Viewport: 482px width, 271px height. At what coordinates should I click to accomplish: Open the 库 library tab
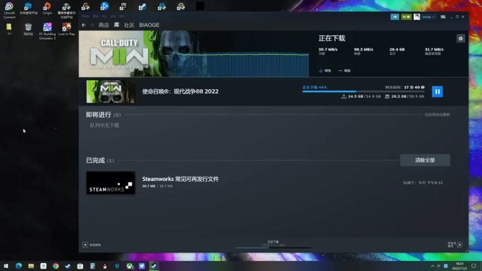pos(116,25)
